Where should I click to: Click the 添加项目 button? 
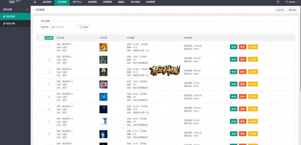(x=280, y=10)
